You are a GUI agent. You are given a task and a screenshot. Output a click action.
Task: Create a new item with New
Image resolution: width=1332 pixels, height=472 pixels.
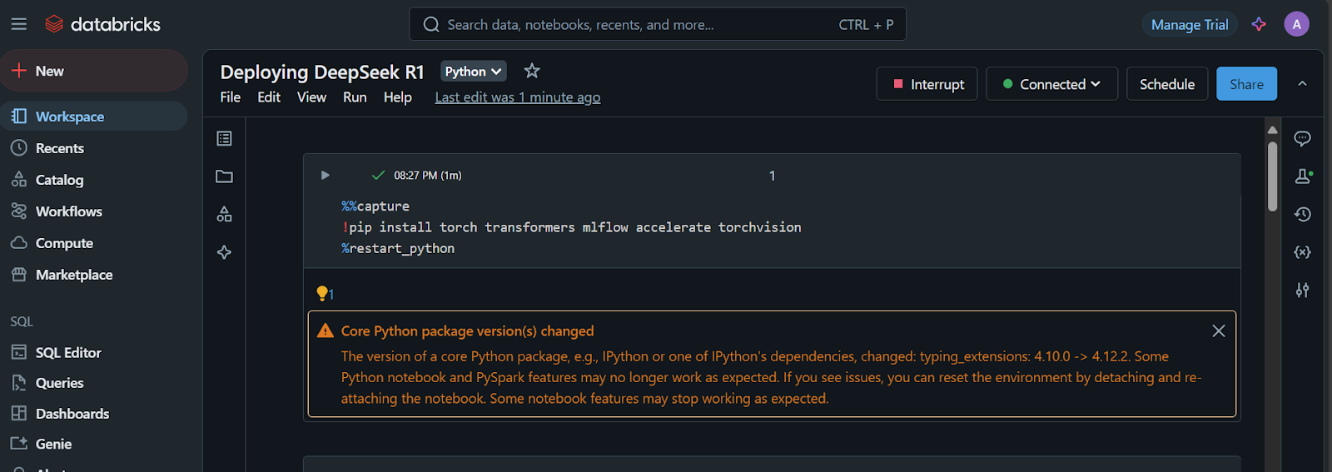click(94, 71)
